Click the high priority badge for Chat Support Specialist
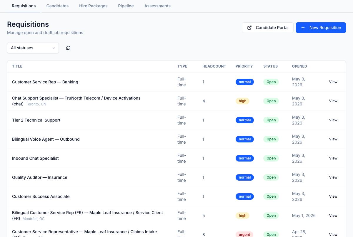This screenshot has height=237, width=353. tap(242, 101)
